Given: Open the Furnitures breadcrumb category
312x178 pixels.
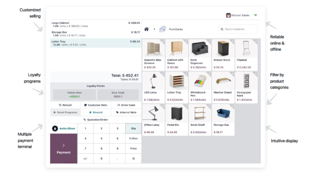Looking at the screenshot, I should [x=176, y=29].
